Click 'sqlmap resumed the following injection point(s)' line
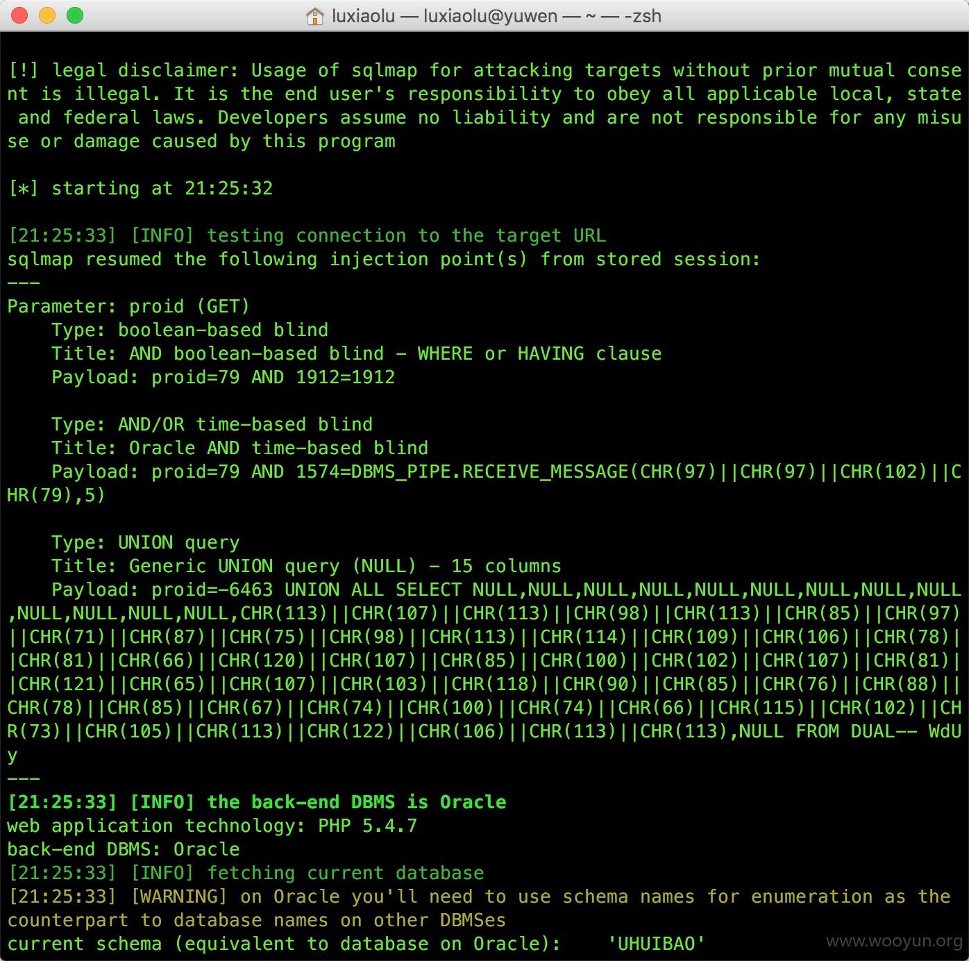The width and height of the screenshot is (969, 961). click(384, 259)
